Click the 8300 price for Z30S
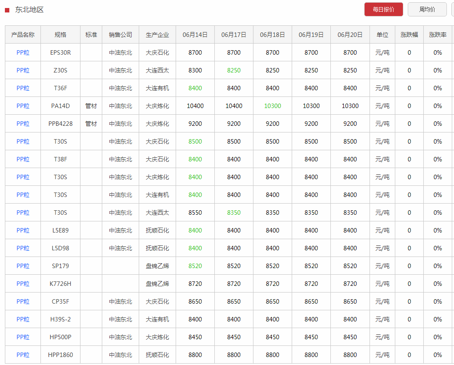The image size is (454, 365). coord(195,70)
